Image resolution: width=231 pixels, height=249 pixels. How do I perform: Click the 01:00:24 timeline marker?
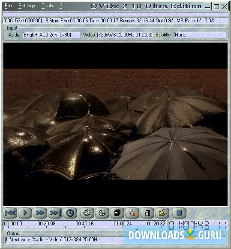pyautogui.click(x=123, y=224)
